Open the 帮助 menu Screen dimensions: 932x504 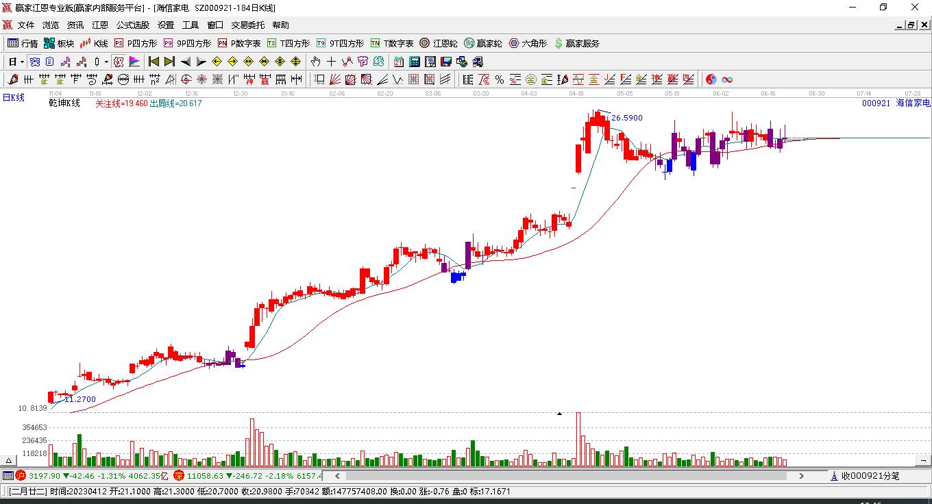[x=281, y=25]
